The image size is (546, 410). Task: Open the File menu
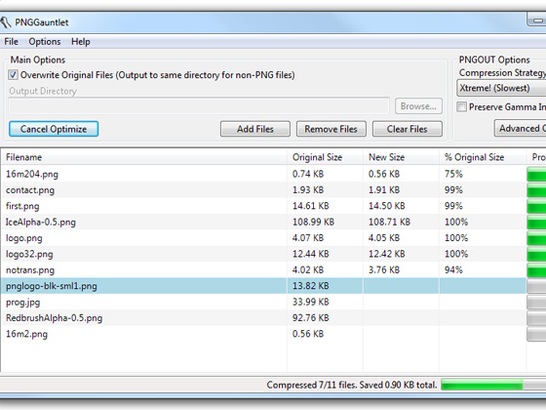coord(11,42)
